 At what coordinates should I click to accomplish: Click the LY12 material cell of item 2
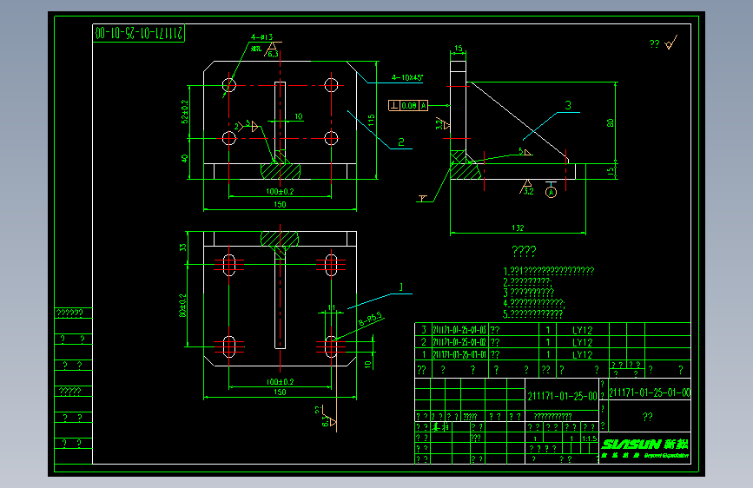click(x=583, y=342)
